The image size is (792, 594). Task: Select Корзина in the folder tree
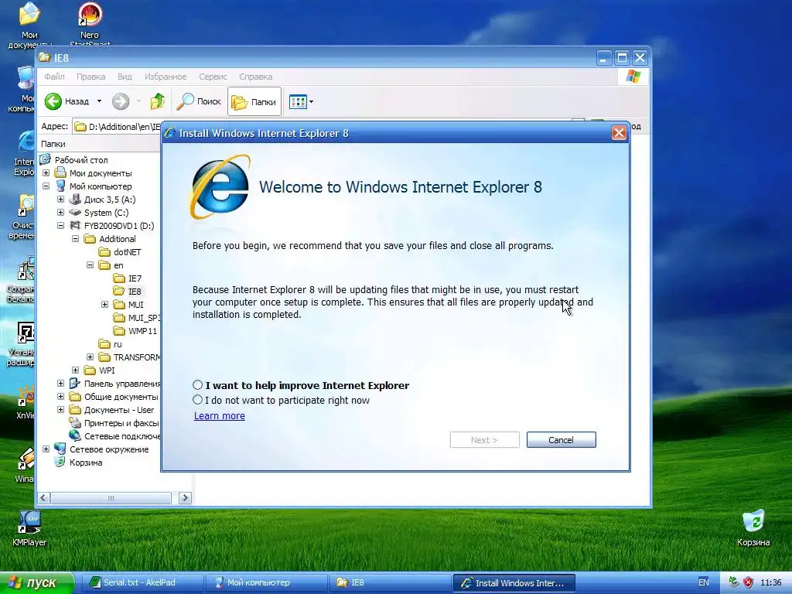point(85,463)
